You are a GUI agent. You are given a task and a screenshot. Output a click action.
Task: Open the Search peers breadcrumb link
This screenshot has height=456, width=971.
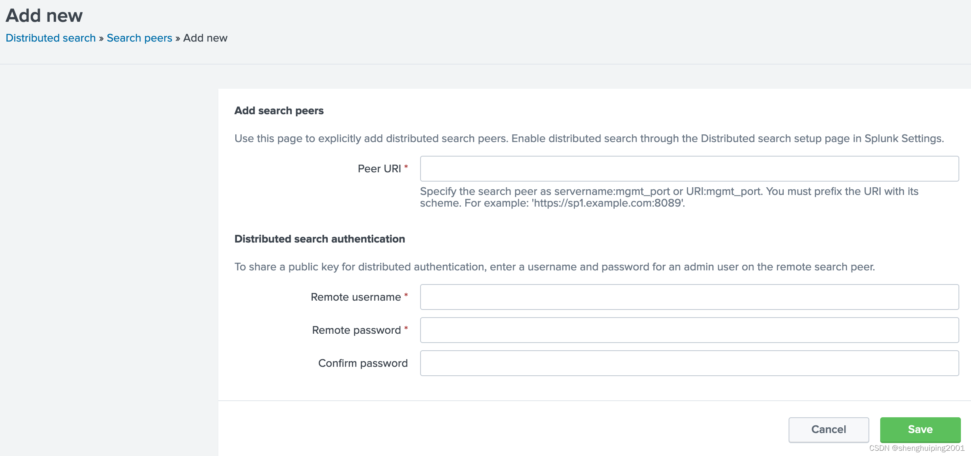pos(139,38)
